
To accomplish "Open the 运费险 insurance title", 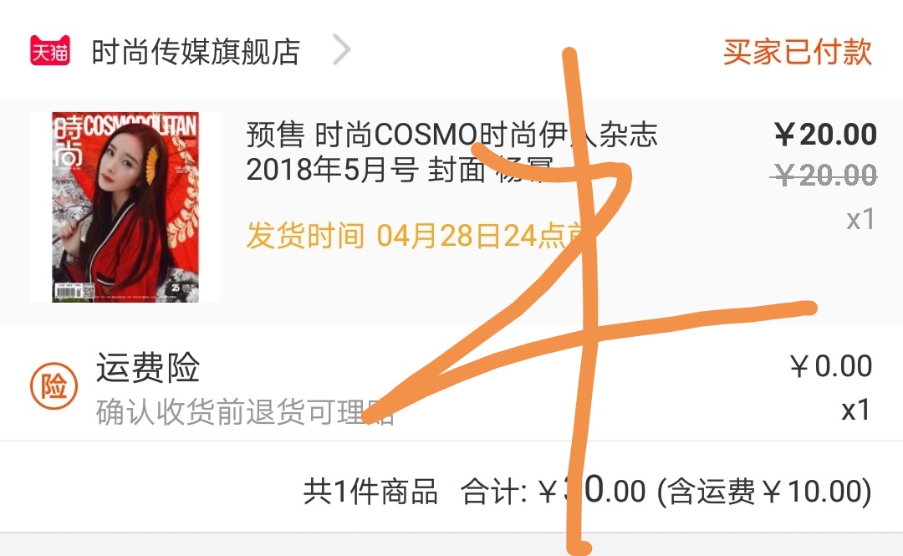I will pos(148,368).
